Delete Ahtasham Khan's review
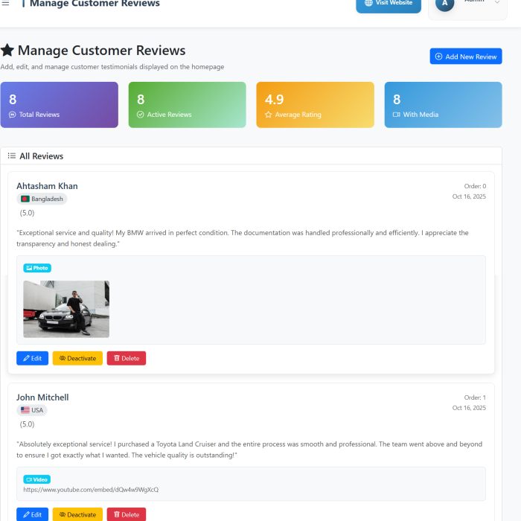 pos(127,358)
